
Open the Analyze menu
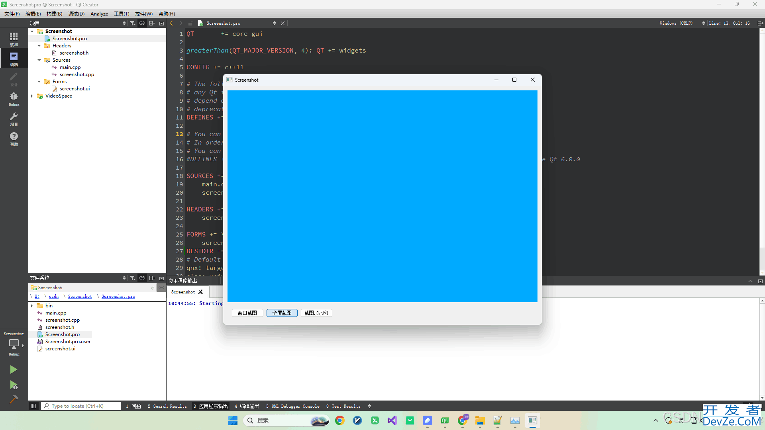(x=99, y=14)
